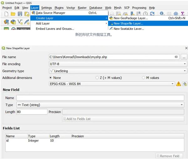Select the 'id' row in Fields List

[95, 141]
